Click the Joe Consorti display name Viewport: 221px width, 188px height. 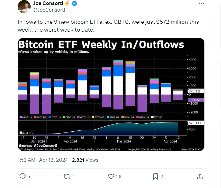(x=48, y=3)
